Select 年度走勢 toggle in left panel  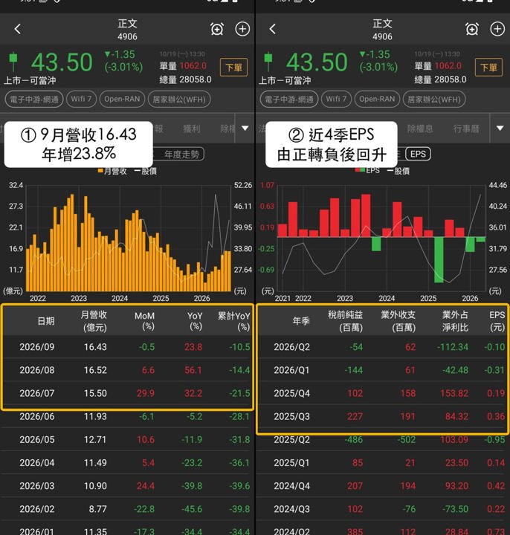tap(182, 155)
